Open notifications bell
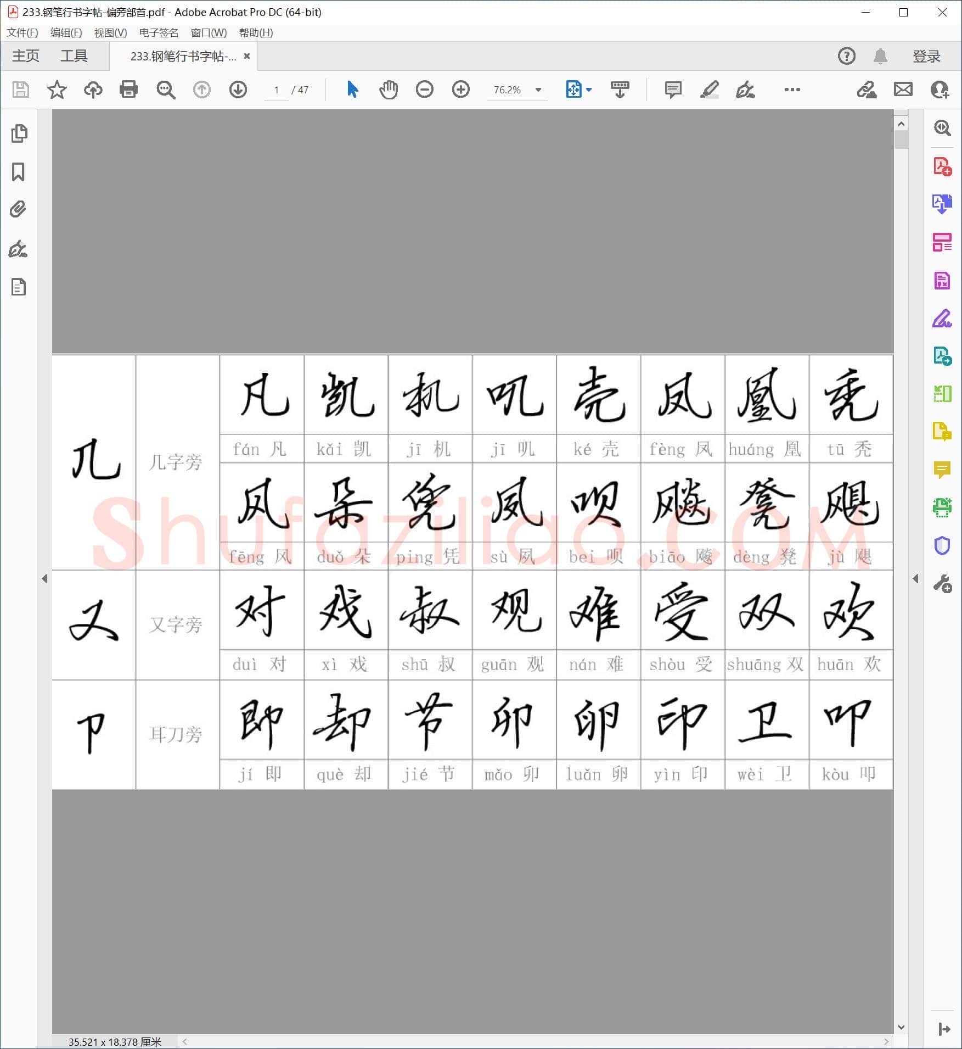Screen dimensions: 962x1049 point(880,56)
